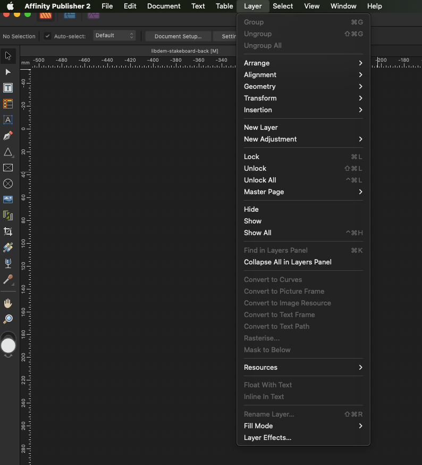This screenshot has width=422, height=465.
Task: Open the File menu
Action: pyautogui.click(x=107, y=6)
